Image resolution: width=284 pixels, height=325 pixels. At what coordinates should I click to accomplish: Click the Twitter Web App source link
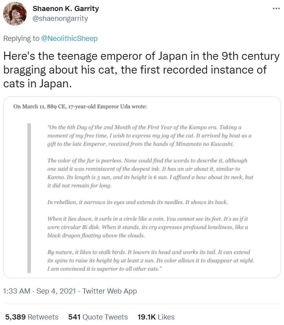pos(110,291)
